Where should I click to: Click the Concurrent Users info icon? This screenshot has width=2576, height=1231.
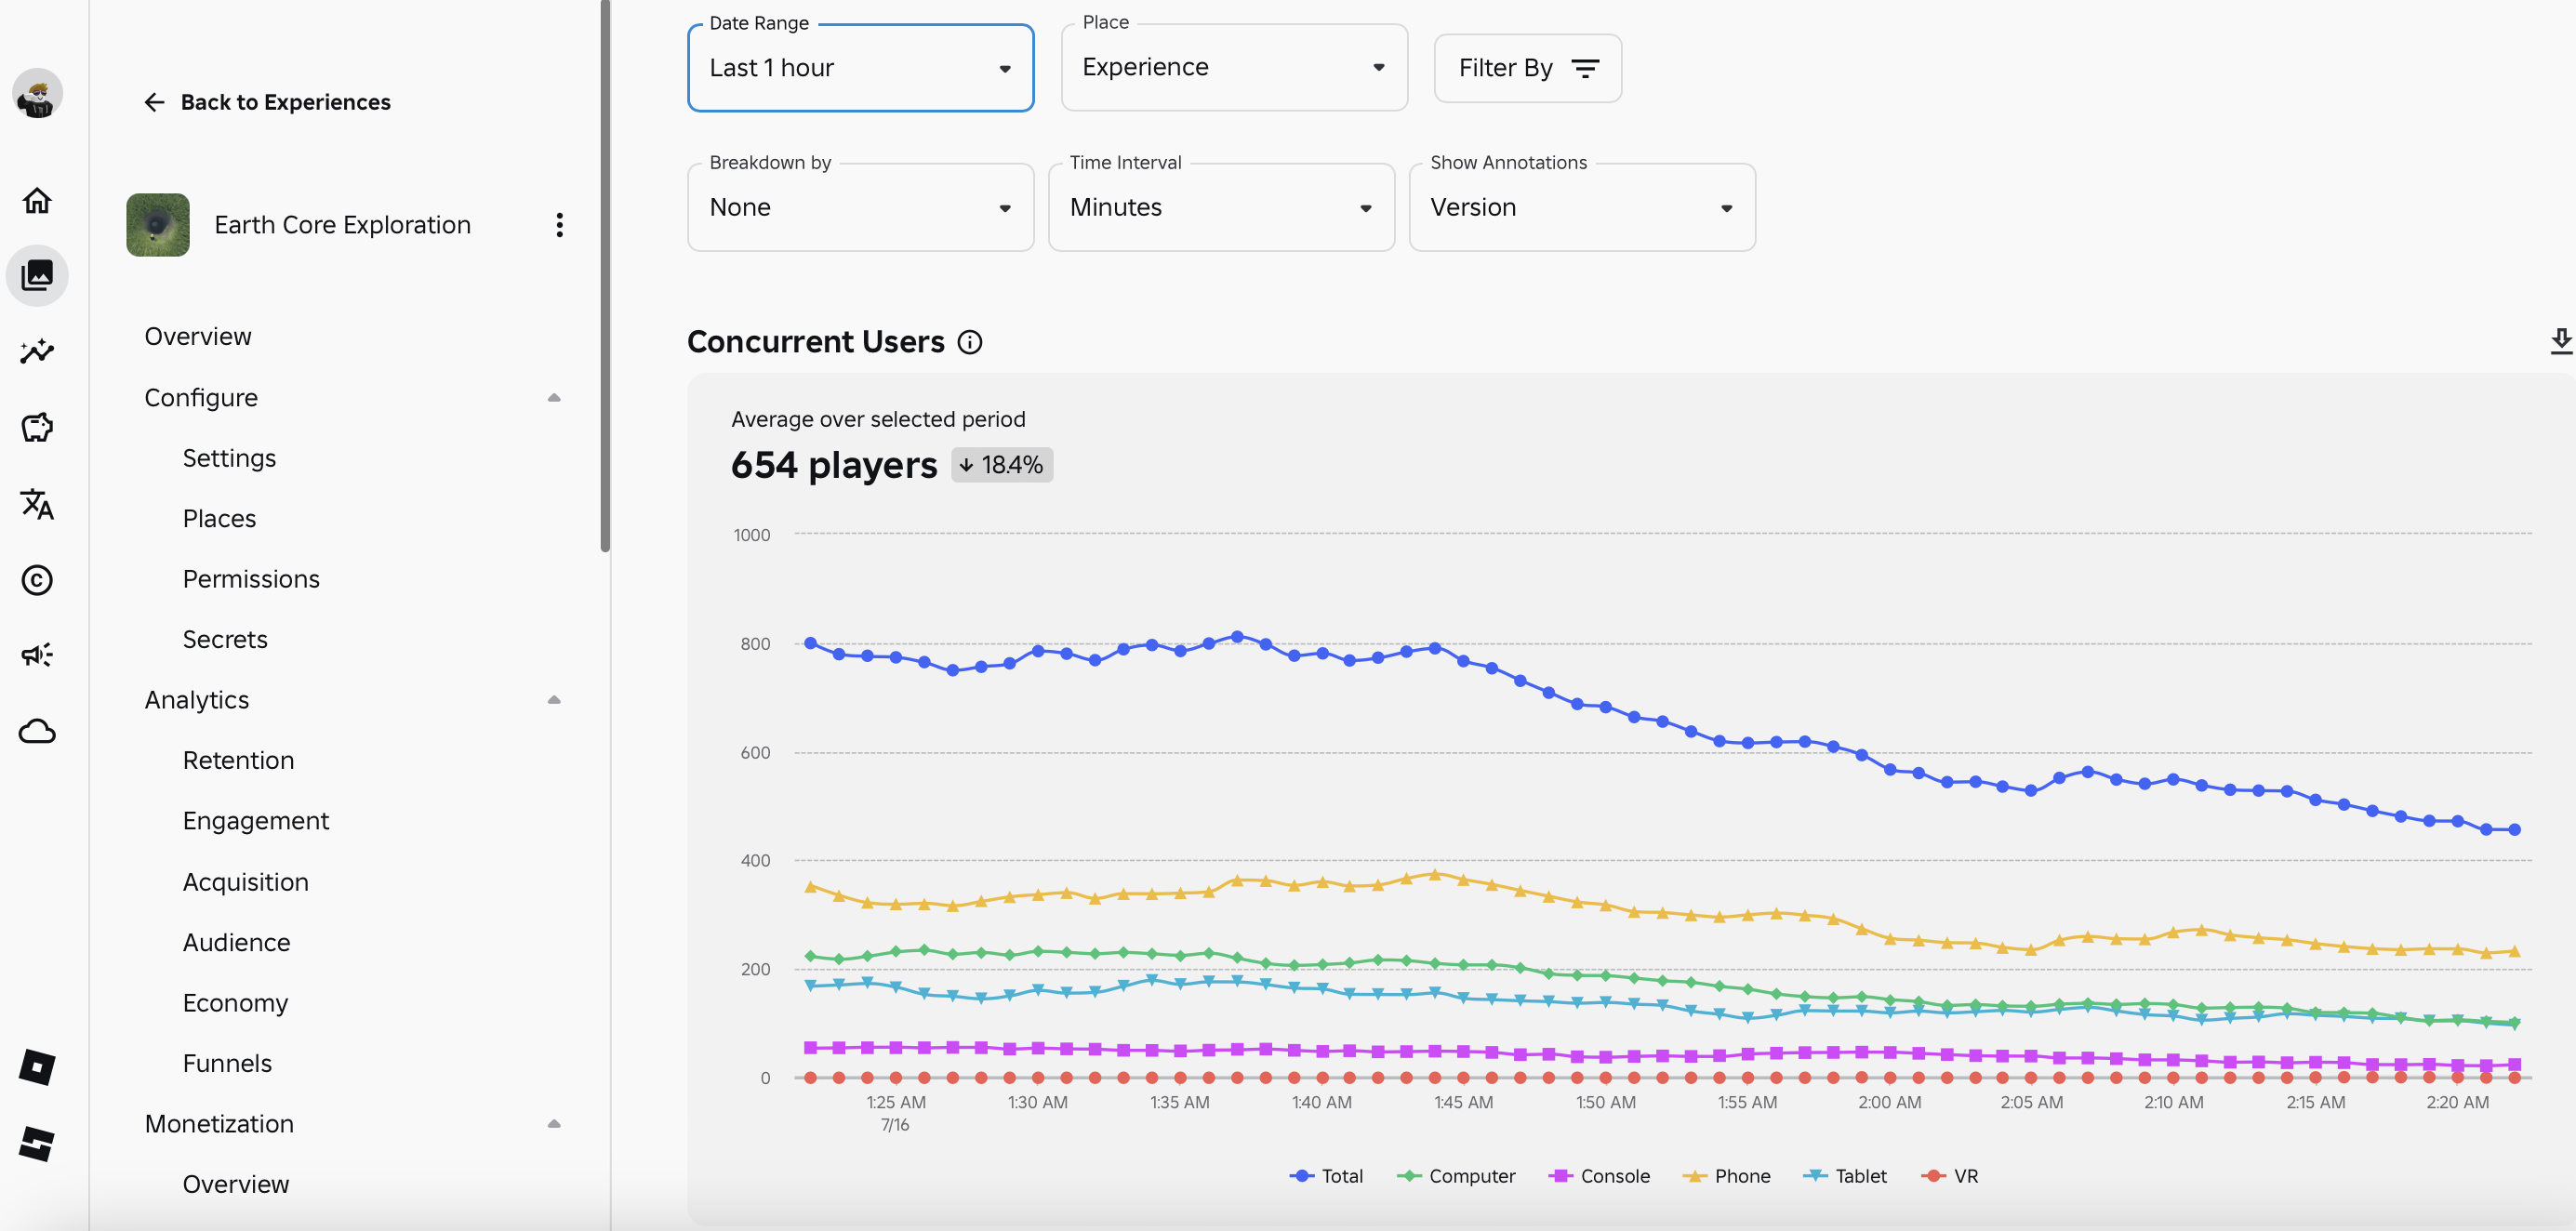coord(969,343)
